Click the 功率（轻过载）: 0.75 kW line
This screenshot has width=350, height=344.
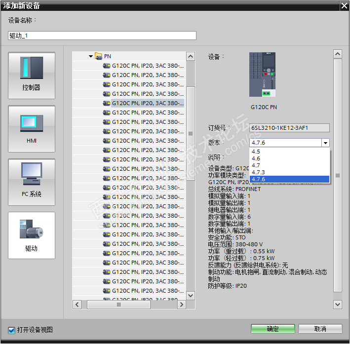pos(241,258)
